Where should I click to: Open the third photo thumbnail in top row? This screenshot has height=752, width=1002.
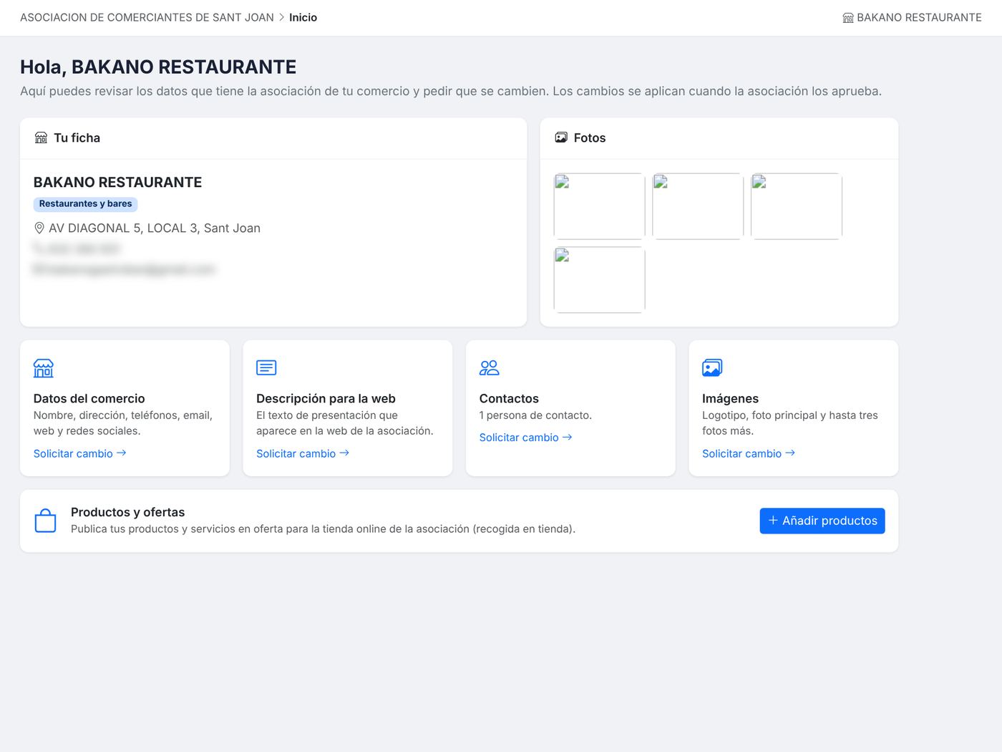tap(797, 206)
